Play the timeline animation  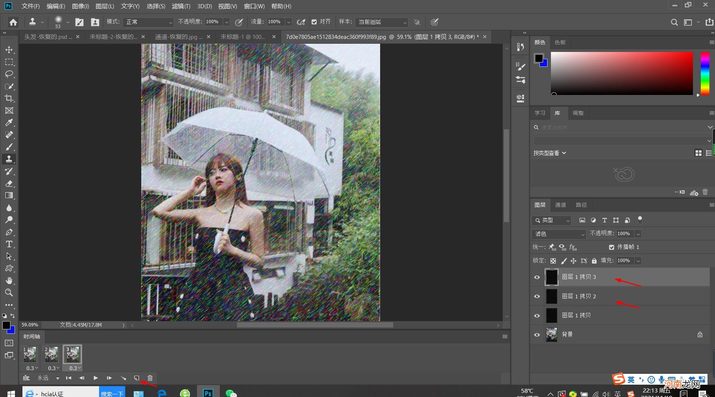click(96, 378)
